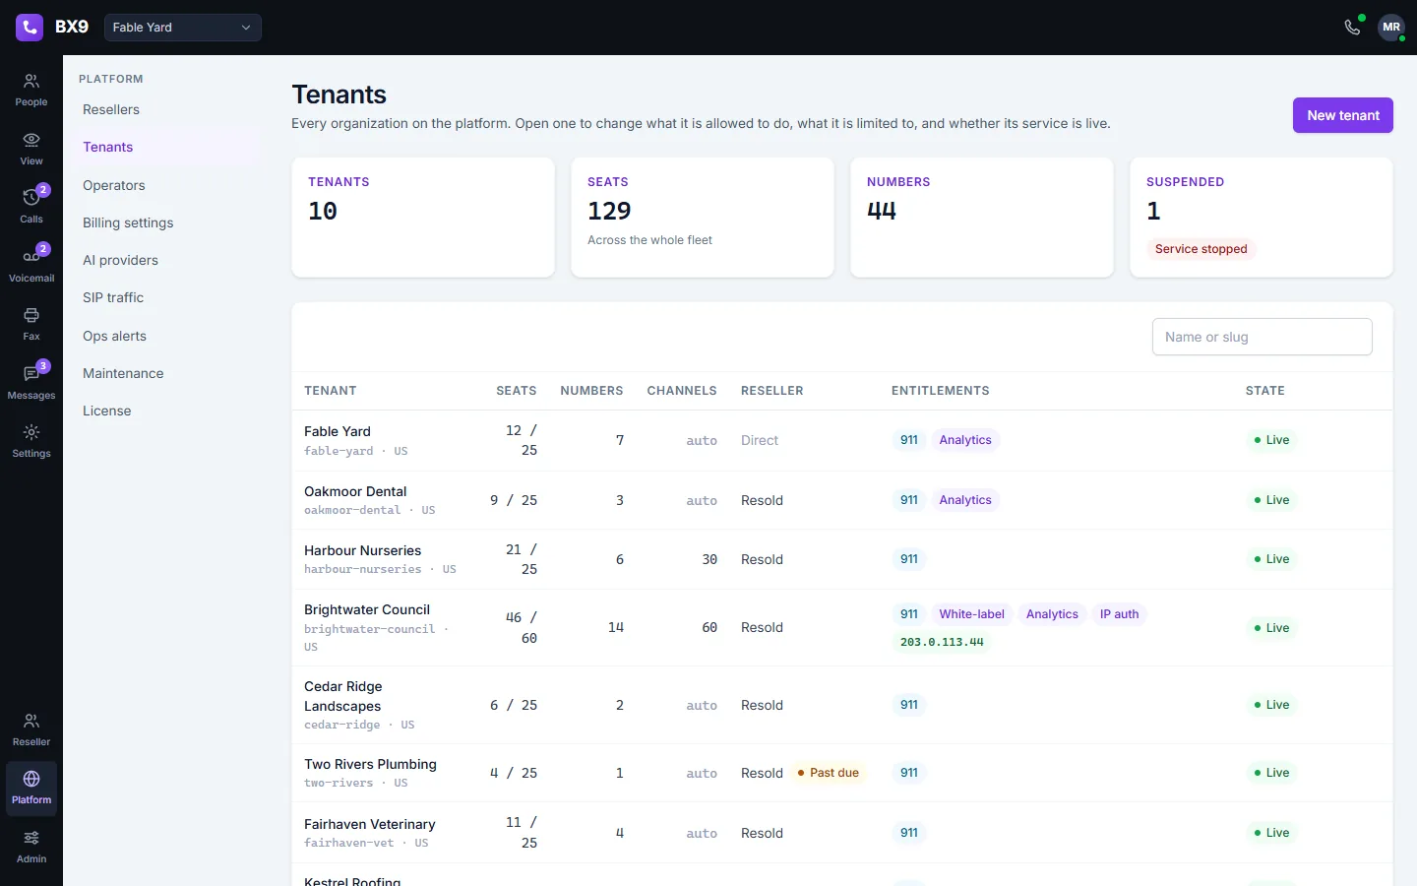Click the 911 tag in Harbour Nurseries row
Screen dimensions: 1417x886
coord(909,559)
